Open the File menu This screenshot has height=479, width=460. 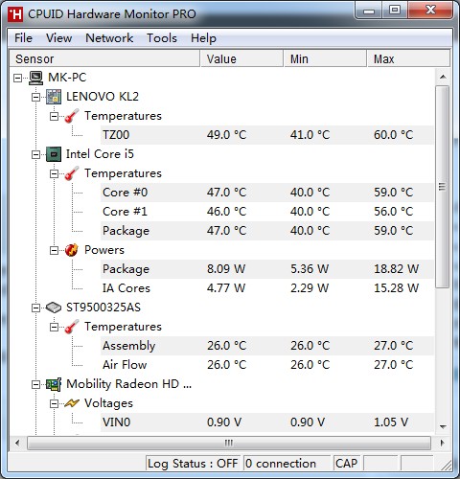[x=23, y=38]
